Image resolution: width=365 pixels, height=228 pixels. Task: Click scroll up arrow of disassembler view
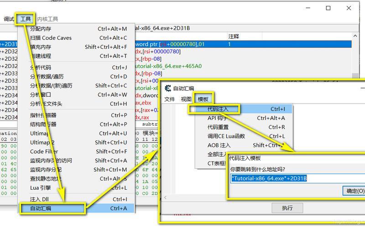(355, 36)
